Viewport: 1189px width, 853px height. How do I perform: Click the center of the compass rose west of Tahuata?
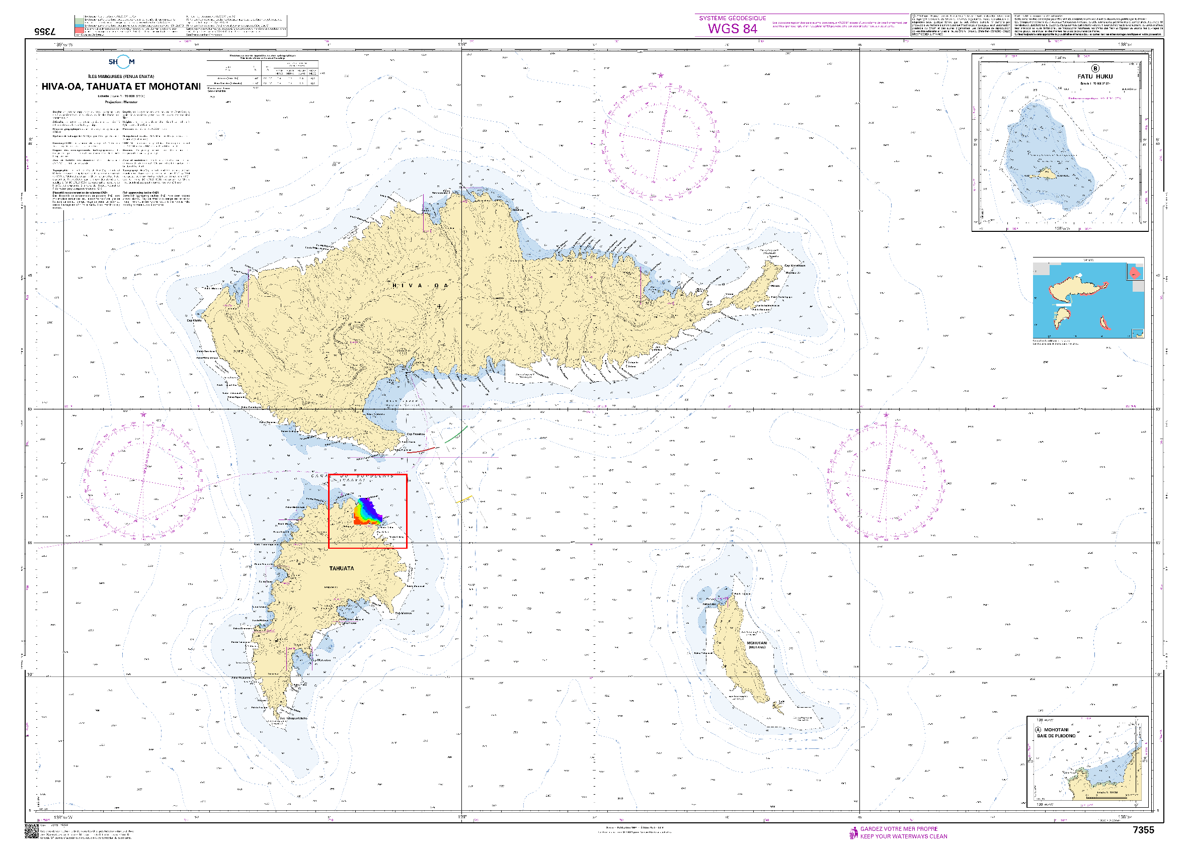(142, 480)
